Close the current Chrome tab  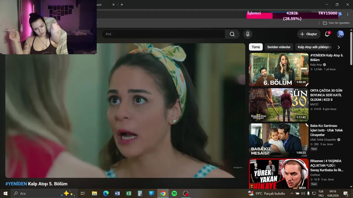114,5
